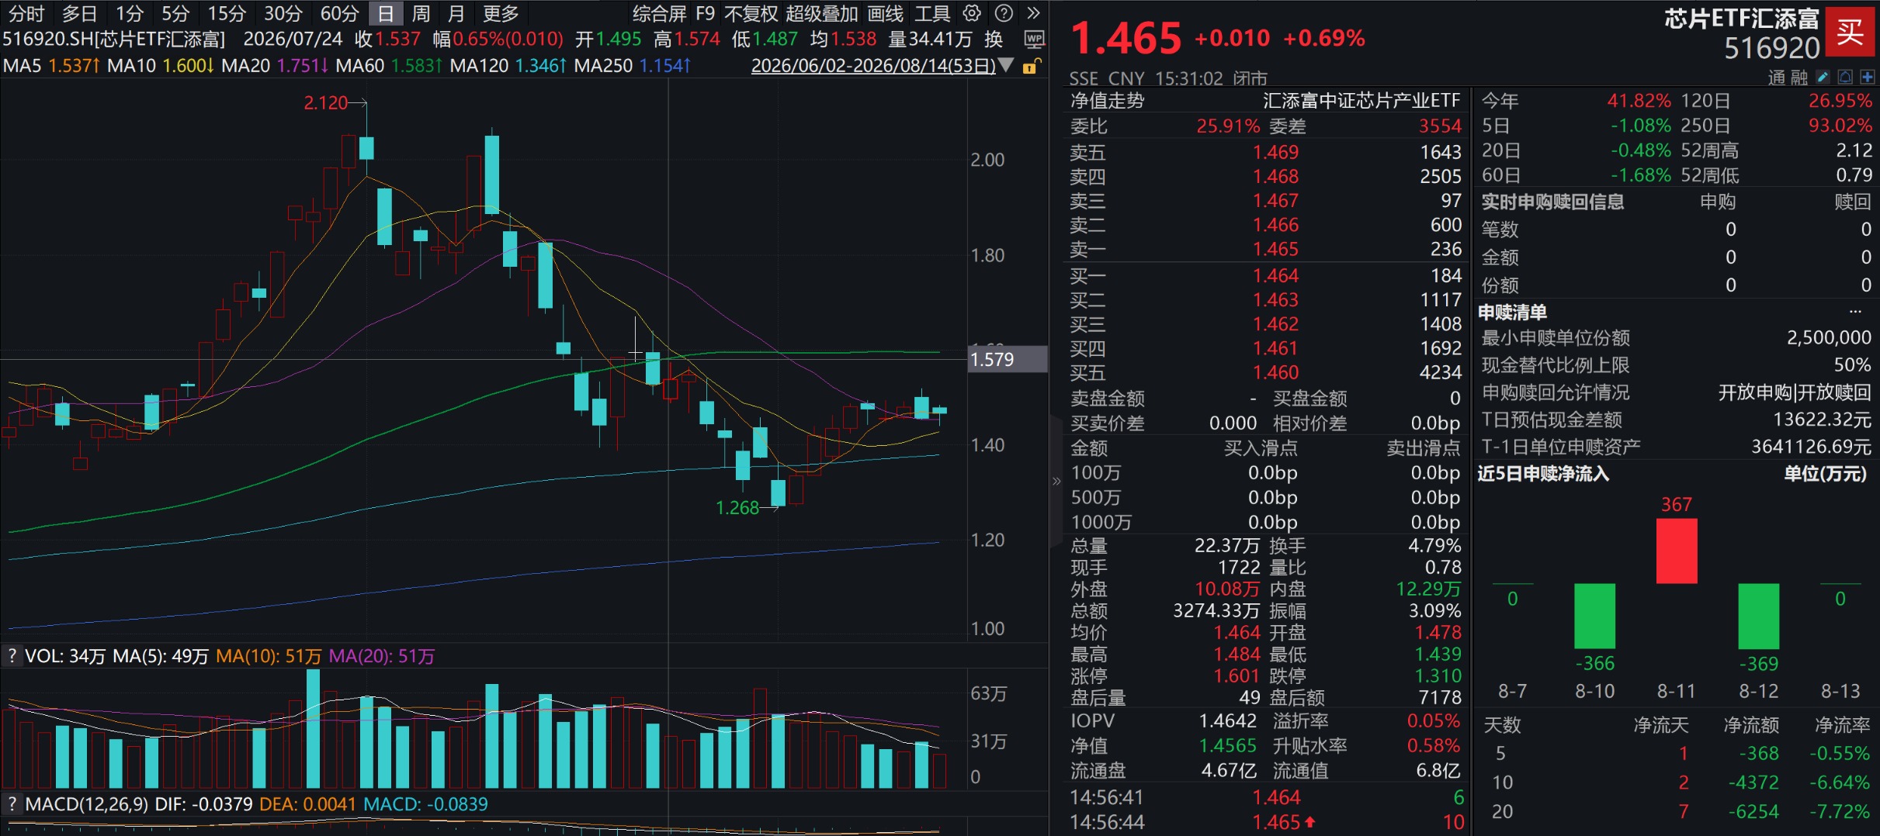Open F9 deep info
Image resolution: width=1880 pixels, height=836 pixels.
coord(705,13)
